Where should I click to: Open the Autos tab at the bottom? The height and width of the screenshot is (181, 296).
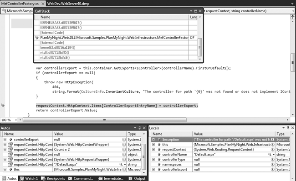(x=10, y=178)
